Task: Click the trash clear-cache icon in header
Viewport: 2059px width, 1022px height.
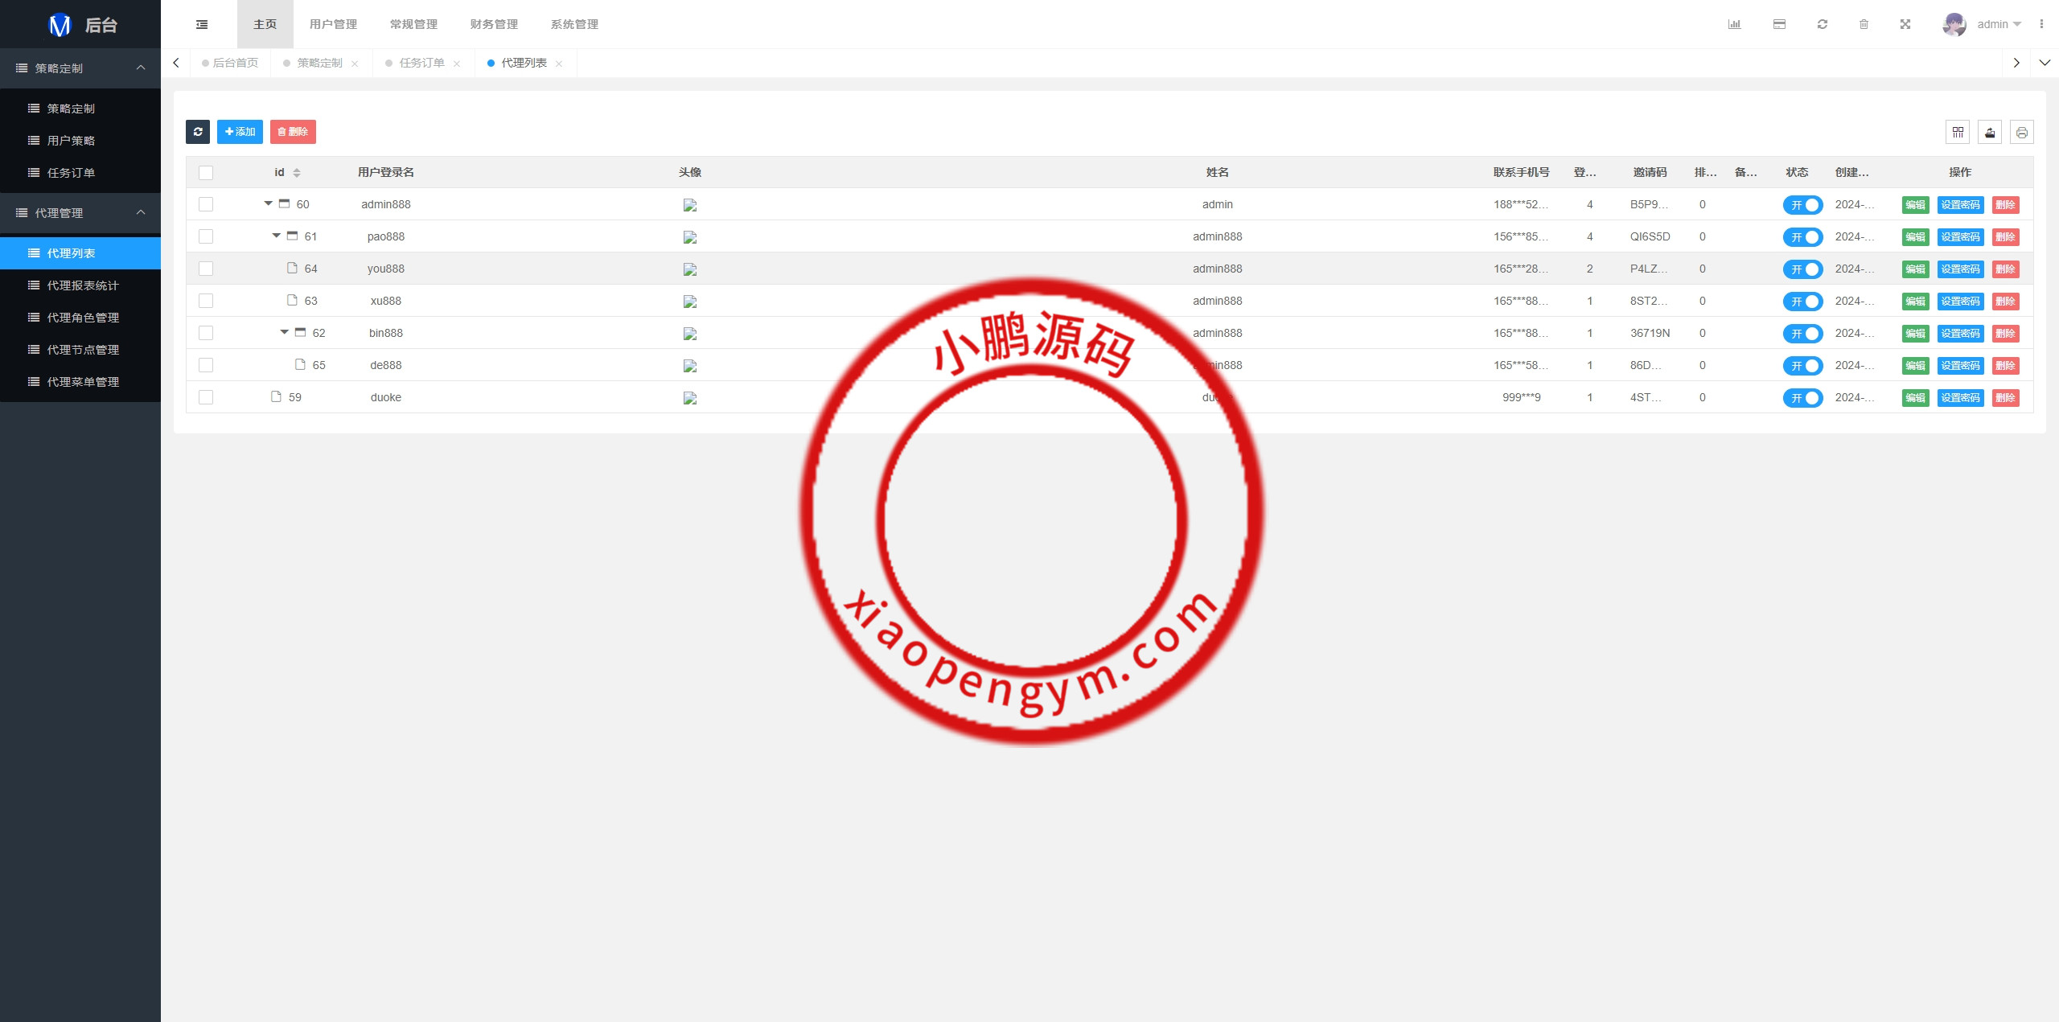Action: pyautogui.click(x=1864, y=24)
